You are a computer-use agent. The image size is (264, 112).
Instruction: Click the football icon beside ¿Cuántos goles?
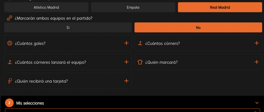pyautogui.click(x=10, y=43)
